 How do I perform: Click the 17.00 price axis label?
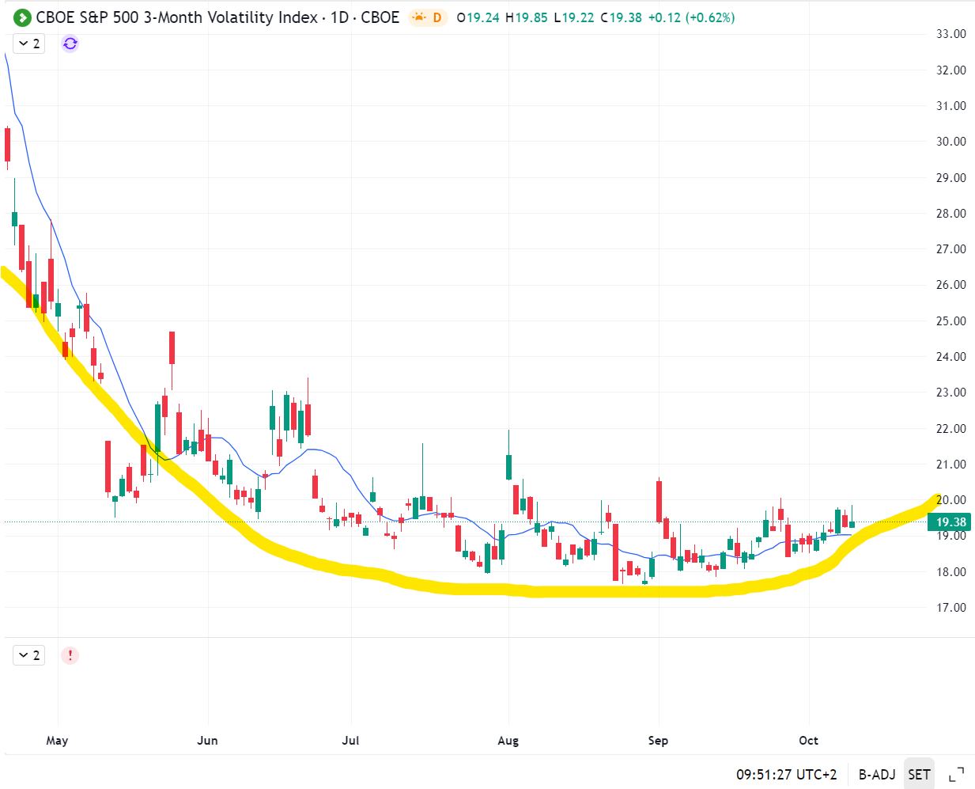951,608
